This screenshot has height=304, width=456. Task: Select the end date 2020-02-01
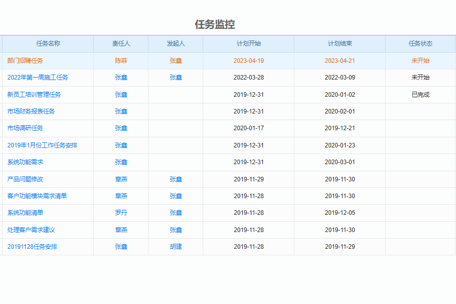340,111
